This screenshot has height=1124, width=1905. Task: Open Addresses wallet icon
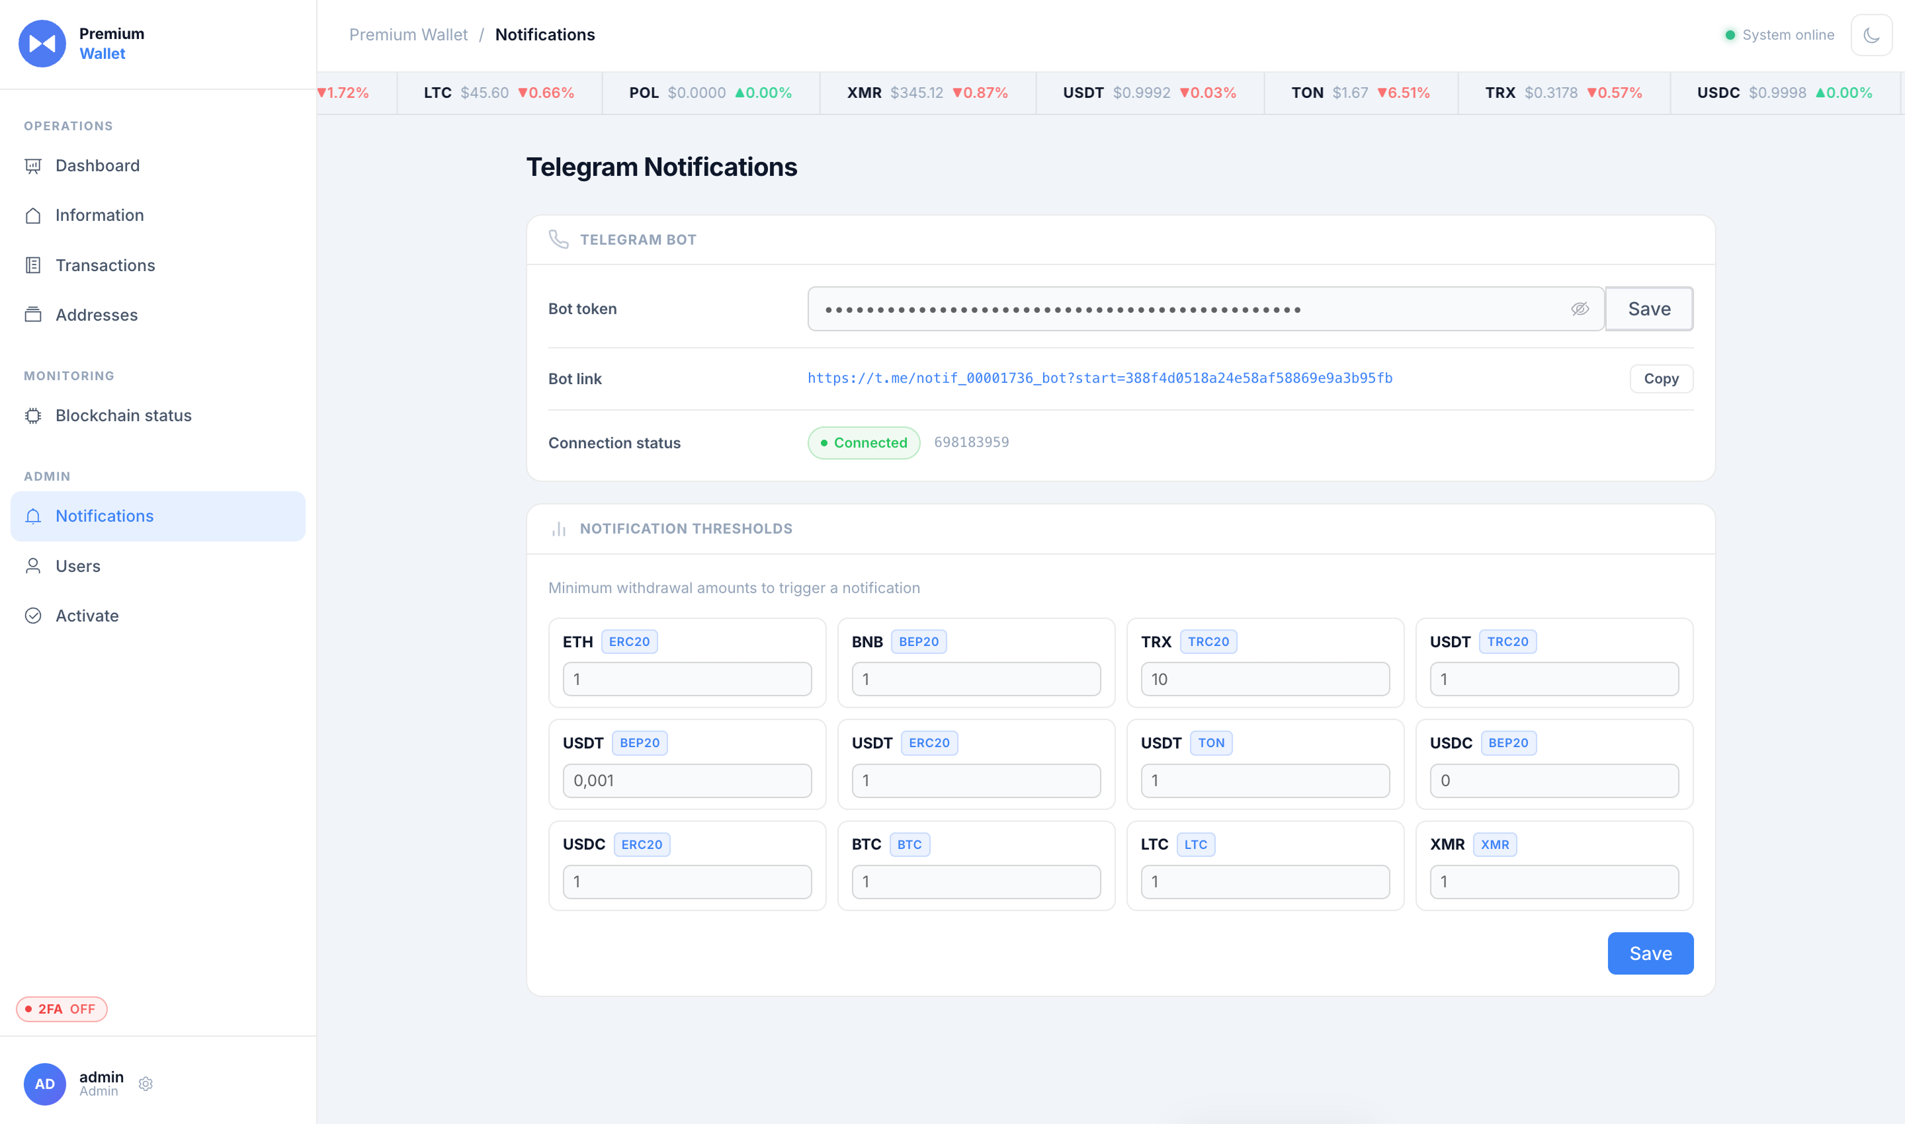click(x=32, y=315)
